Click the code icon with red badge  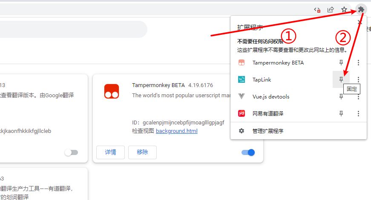pyautogui.click(x=317, y=10)
